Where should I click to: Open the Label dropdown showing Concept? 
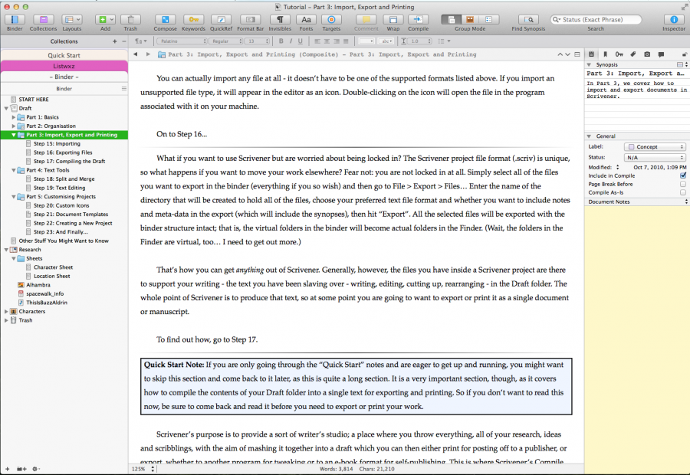[655, 147]
